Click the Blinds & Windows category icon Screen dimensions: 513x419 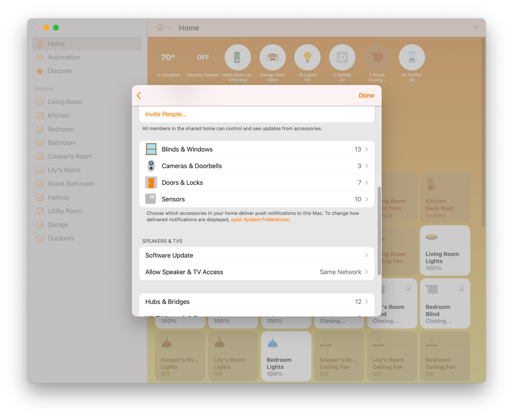151,149
